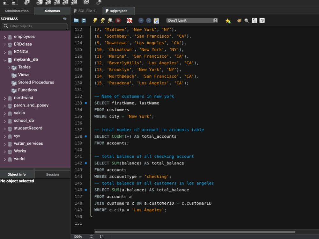Refresh the schemas list icon
This screenshot has width=319, height=239.
[65, 19]
